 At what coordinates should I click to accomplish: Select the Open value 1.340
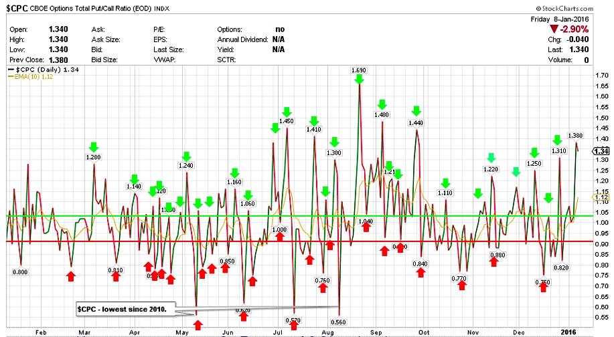pos(58,29)
